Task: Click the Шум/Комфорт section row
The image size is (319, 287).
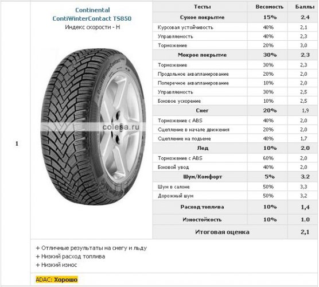Action: pos(235,177)
